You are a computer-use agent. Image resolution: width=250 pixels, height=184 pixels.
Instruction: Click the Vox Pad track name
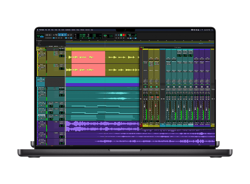click(x=41, y=122)
